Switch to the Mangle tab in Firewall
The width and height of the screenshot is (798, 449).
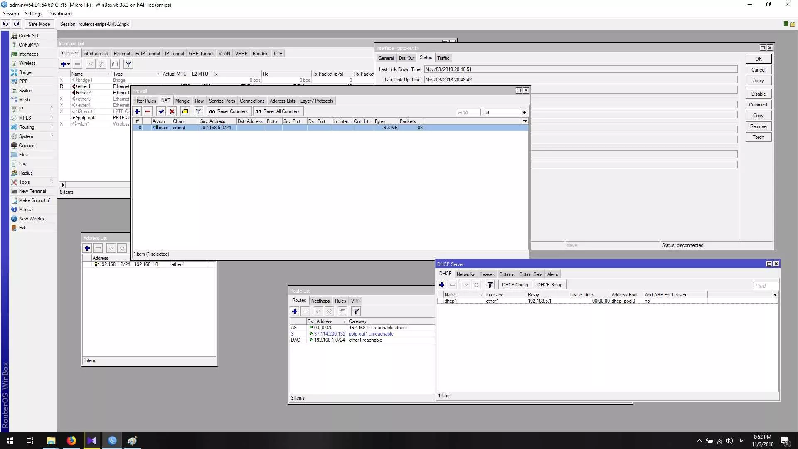pyautogui.click(x=182, y=101)
